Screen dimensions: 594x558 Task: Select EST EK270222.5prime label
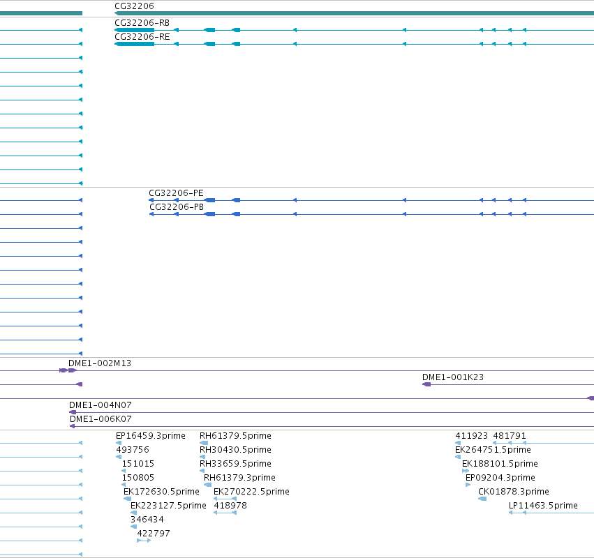[251, 492]
